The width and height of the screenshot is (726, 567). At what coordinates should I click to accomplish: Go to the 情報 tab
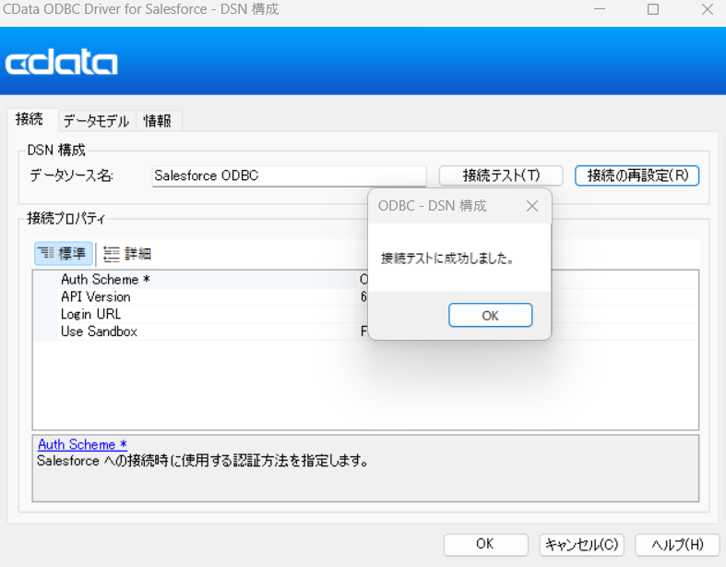(158, 121)
